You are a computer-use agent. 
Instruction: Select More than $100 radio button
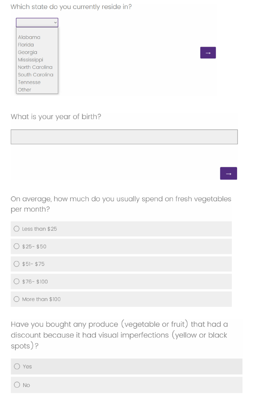coord(17,299)
